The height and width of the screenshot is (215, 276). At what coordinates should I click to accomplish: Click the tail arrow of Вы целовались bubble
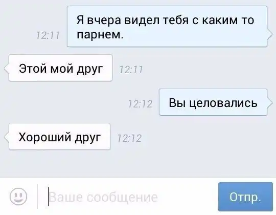[270, 102]
